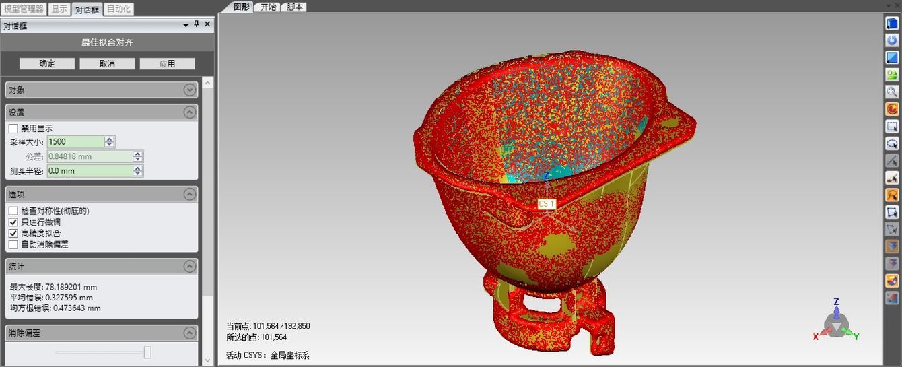Close the 对话框 panel with the X
The height and width of the screenshot is (367, 902).
(207, 24)
